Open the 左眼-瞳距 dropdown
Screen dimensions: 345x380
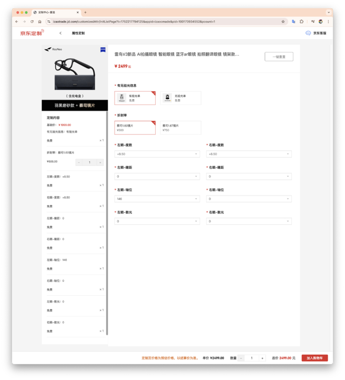[157, 176]
